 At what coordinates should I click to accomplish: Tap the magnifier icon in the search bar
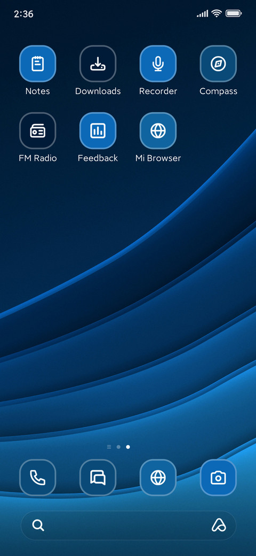coord(38,525)
